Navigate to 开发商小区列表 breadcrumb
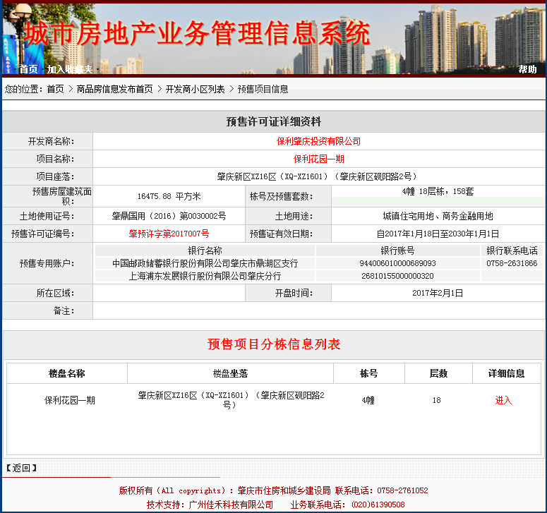This screenshot has height=513, width=547. 195,89
